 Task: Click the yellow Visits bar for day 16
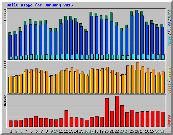85,84
